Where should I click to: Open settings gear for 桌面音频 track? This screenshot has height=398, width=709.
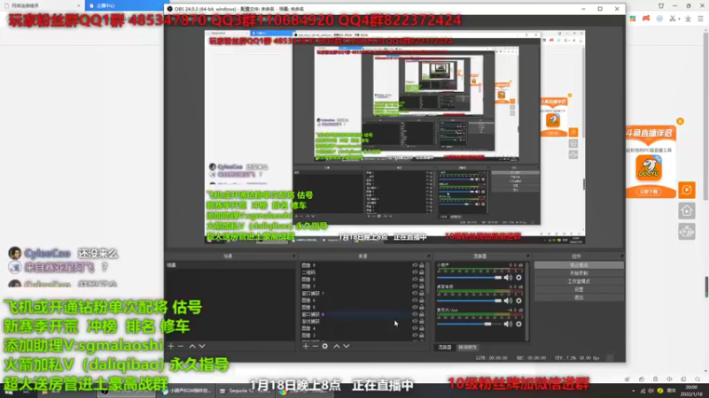(x=518, y=301)
